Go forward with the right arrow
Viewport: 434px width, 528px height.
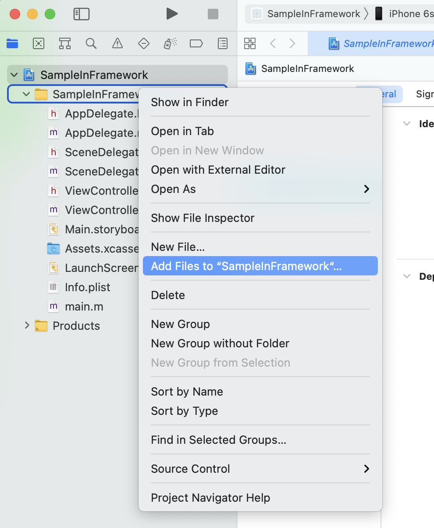click(x=292, y=43)
